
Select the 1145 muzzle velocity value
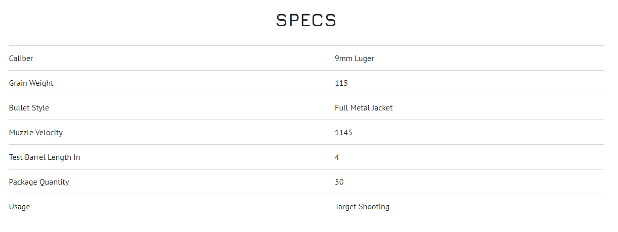[x=343, y=133]
